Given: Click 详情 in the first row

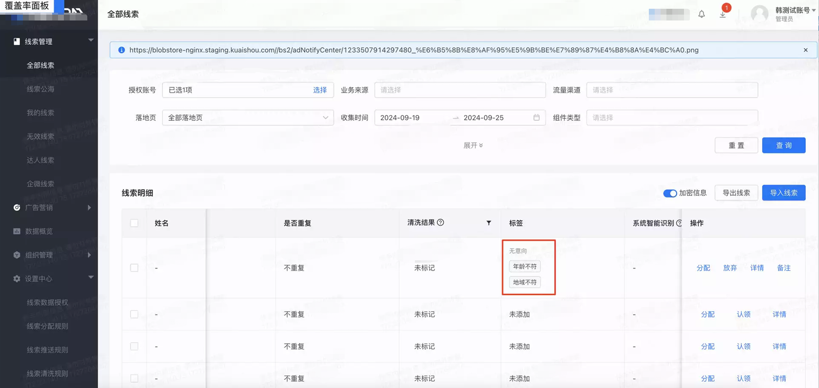Looking at the screenshot, I should coord(757,268).
